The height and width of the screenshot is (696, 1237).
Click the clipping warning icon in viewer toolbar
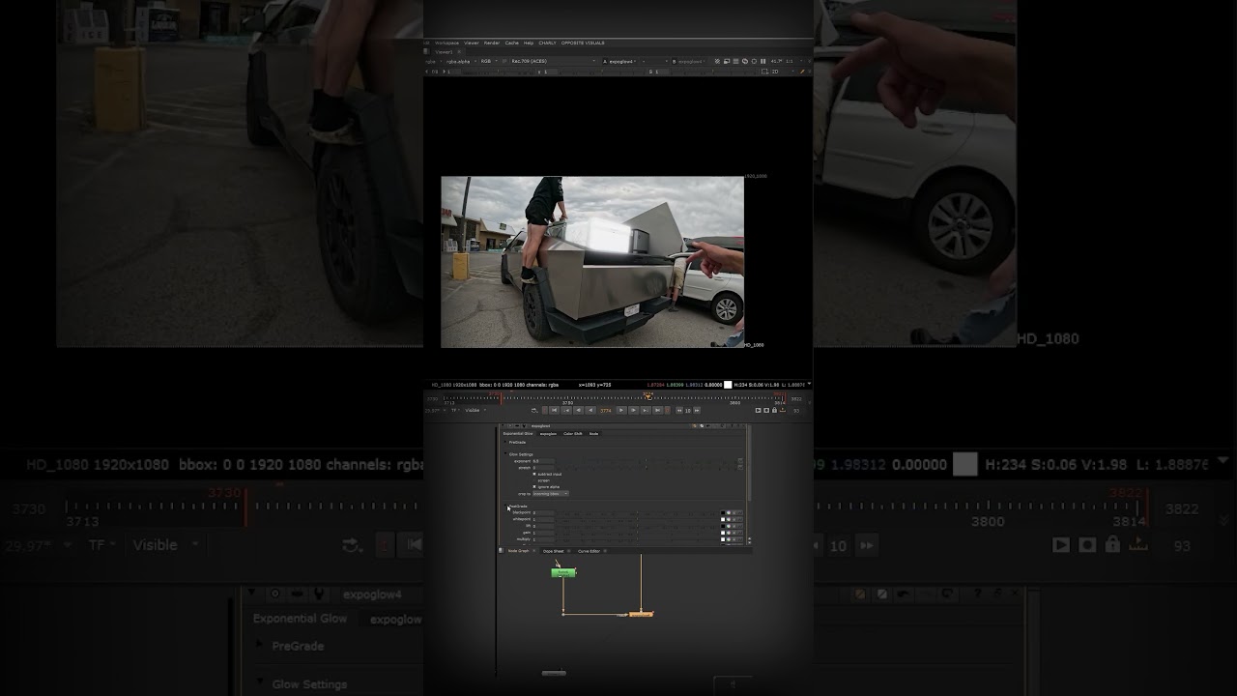pos(717,61)
